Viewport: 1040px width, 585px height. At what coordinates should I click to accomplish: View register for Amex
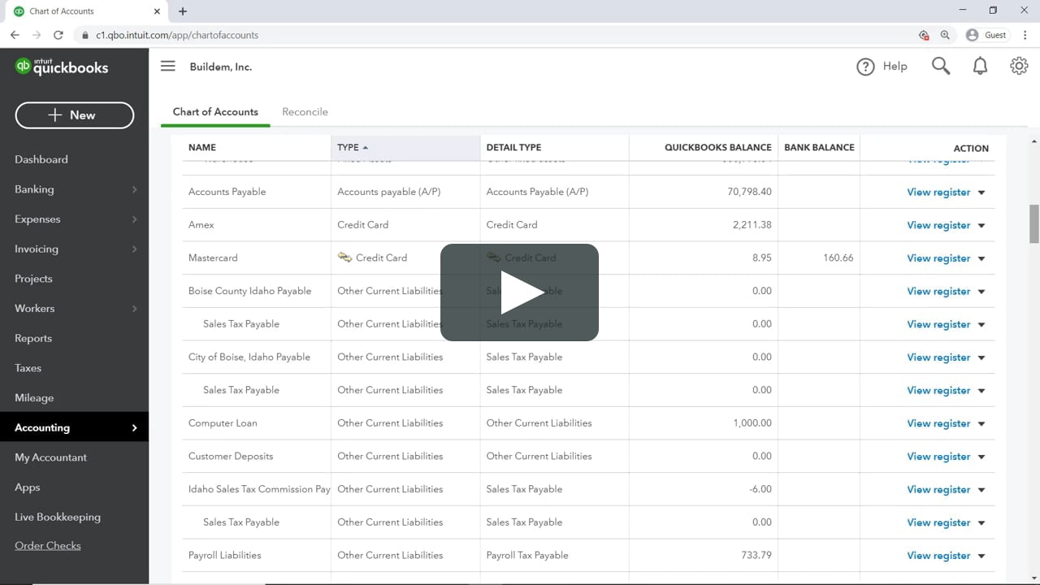pyautogui.click(x=938, y=225)
